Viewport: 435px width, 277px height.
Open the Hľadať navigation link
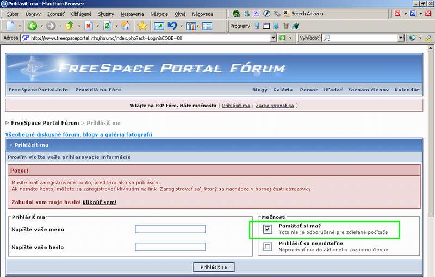(333, 90)
